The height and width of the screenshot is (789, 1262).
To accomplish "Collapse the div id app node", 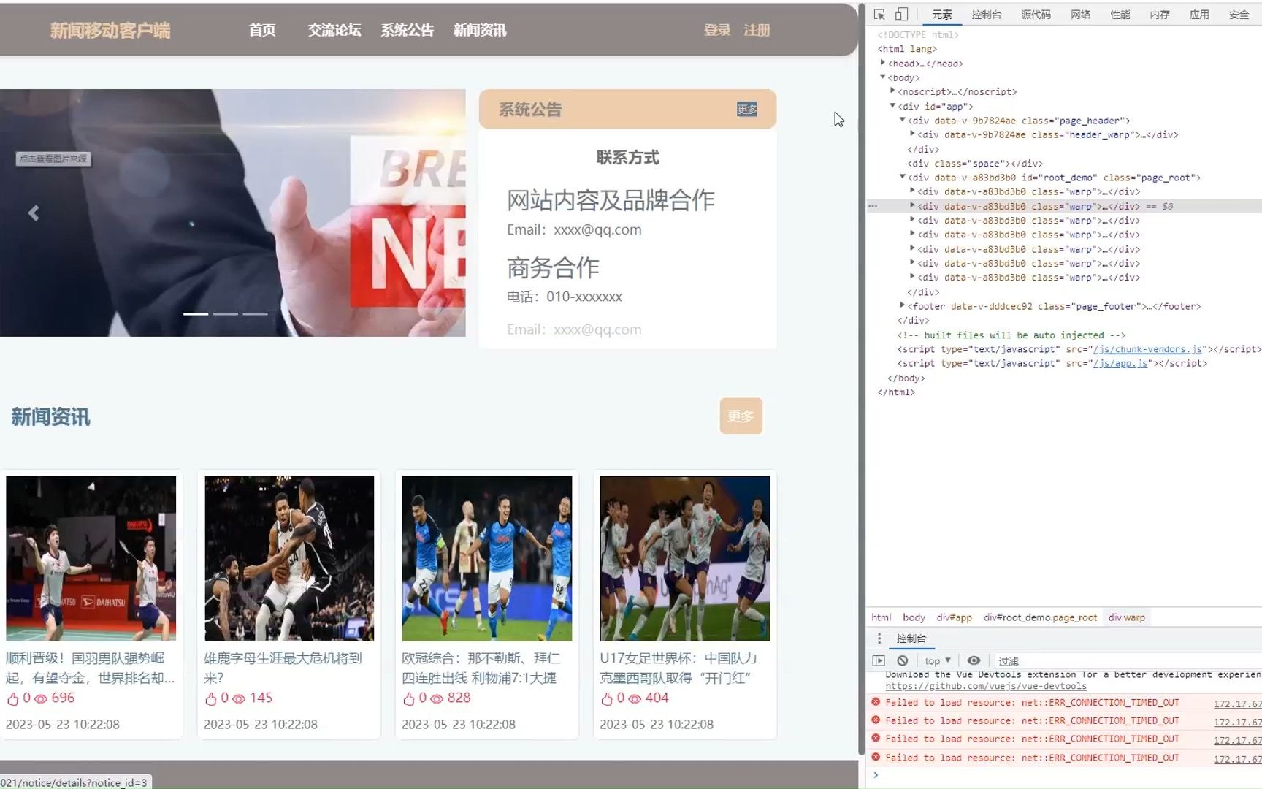I will click(892, 106).
